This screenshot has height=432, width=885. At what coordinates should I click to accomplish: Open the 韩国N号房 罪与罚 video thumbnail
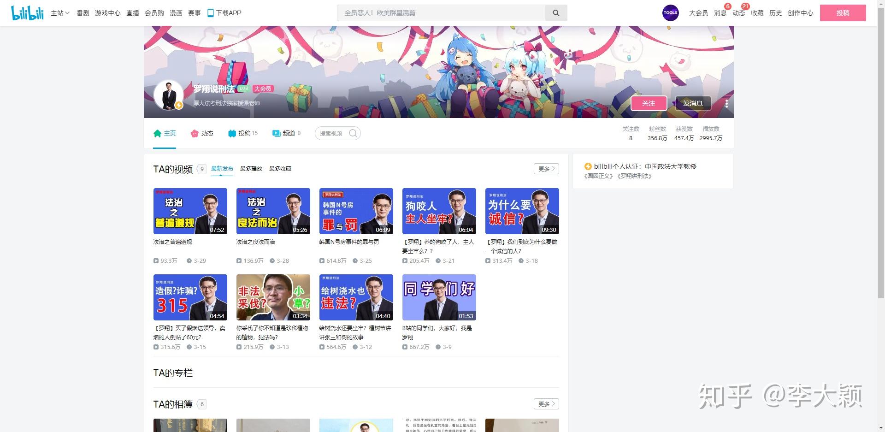click(x=356, y=211)
